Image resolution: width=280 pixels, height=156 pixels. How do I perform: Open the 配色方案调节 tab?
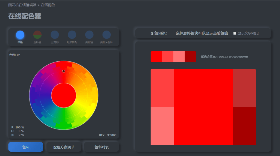coord(64,147)
